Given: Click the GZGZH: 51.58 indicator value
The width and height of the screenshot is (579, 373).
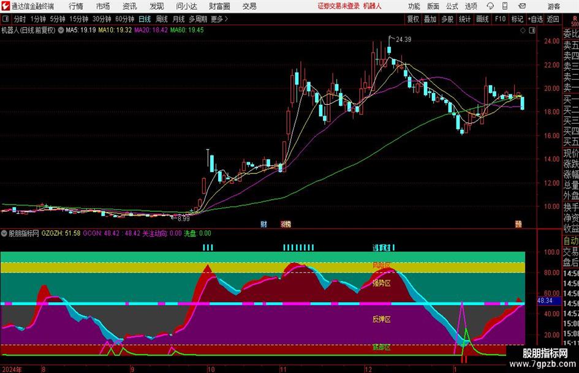Looking at the screenshot, I should [x=61, y=233].
